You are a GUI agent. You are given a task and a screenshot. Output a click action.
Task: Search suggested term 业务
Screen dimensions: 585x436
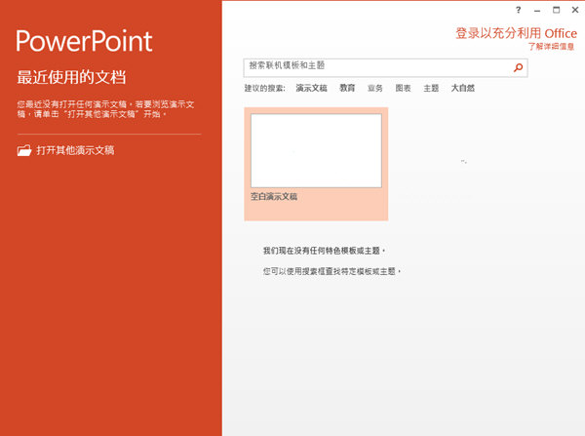375,88
